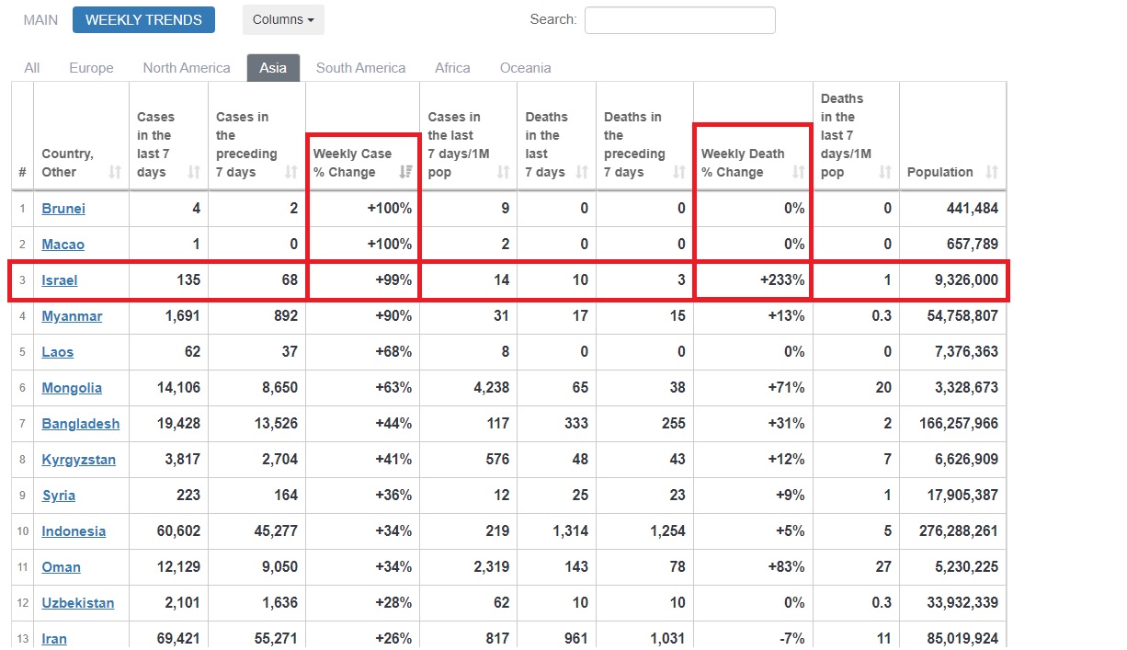Open the Macao country link
The image size is (1127, 650).
click(x=63, y=245)
